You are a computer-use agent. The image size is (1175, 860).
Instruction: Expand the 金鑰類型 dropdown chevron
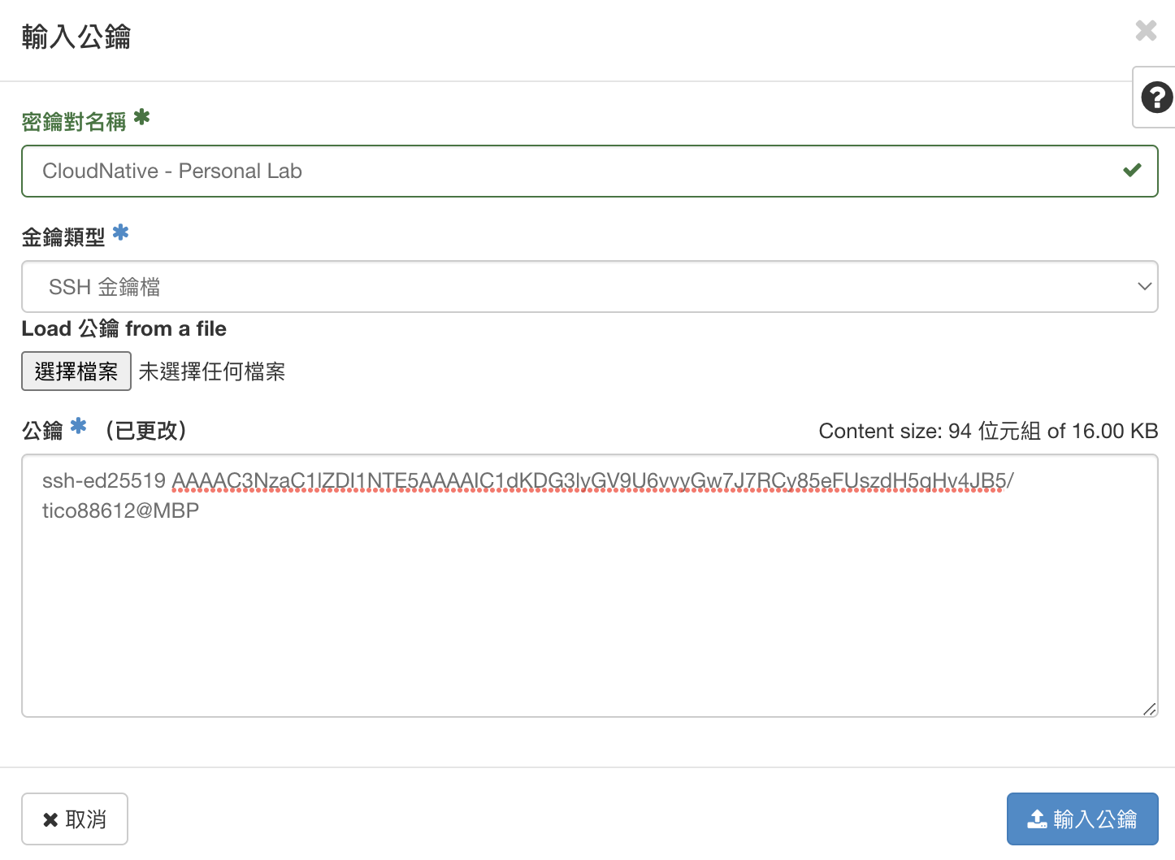pyautogui.click(x=1144, y=286)
